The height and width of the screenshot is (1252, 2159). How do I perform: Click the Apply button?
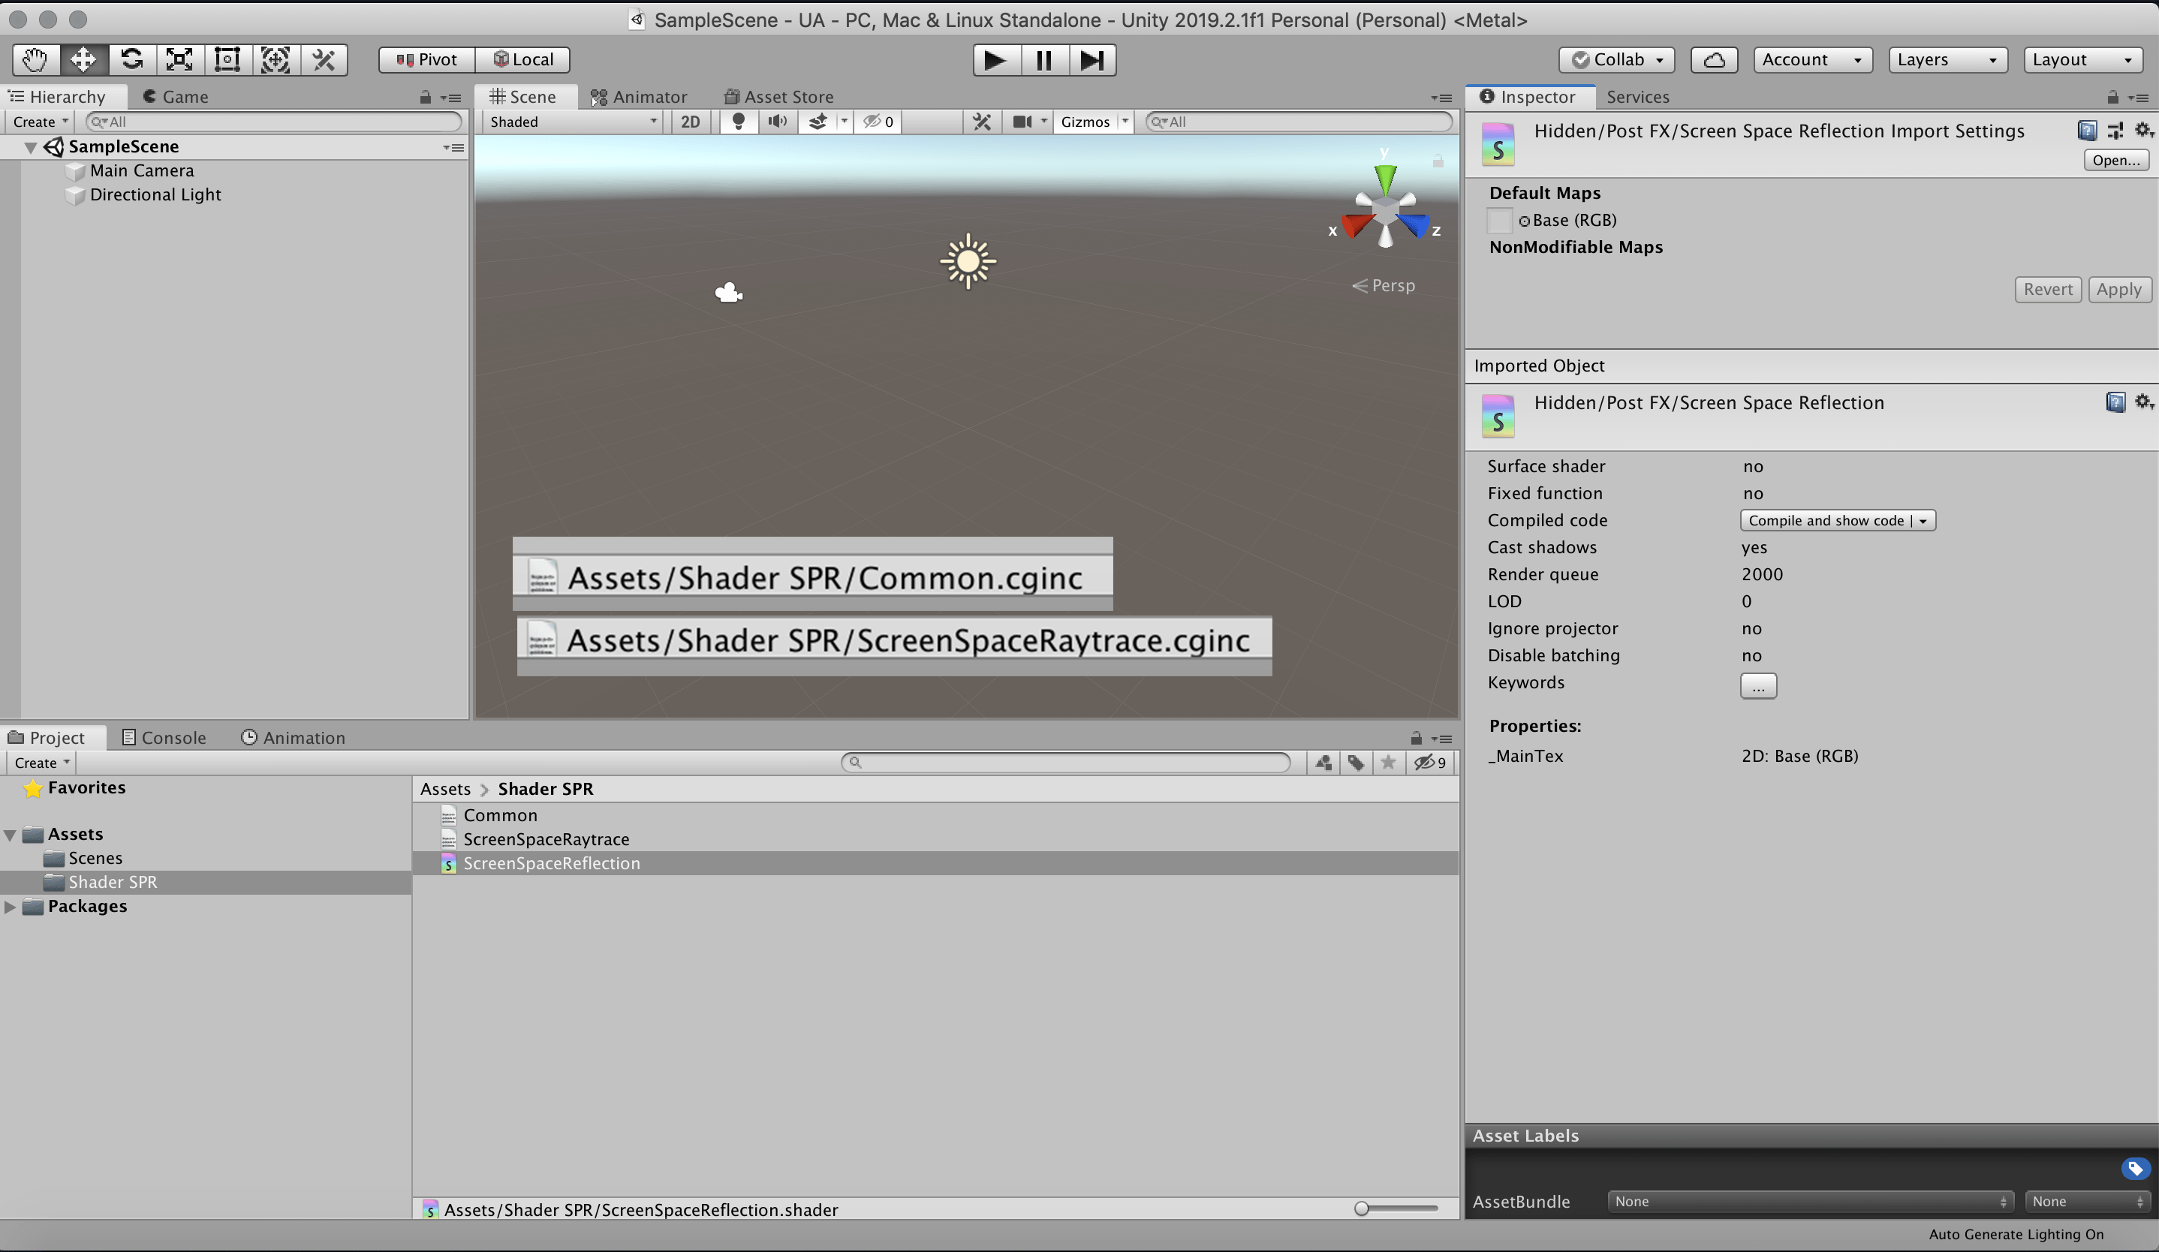coord(2118,290)
